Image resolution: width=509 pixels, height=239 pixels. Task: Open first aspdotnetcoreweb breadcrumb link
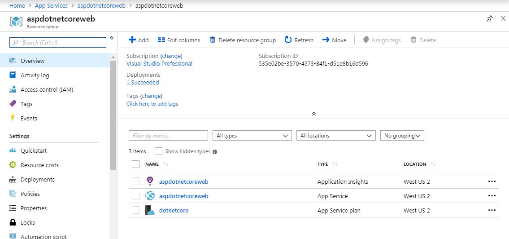pos(101,5)
